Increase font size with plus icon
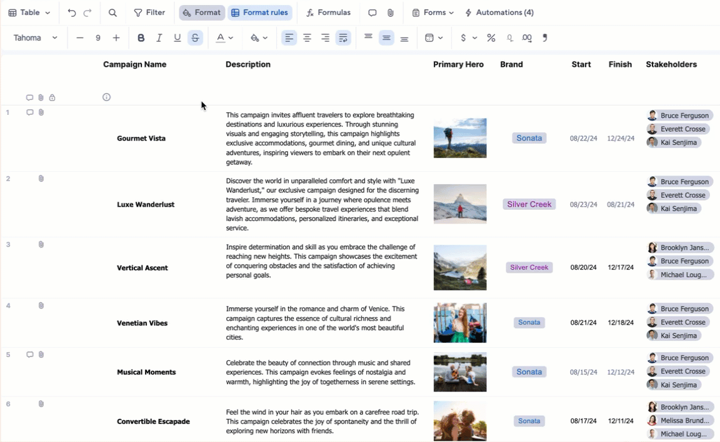720x442 pixels. click(x=116, y=38)
